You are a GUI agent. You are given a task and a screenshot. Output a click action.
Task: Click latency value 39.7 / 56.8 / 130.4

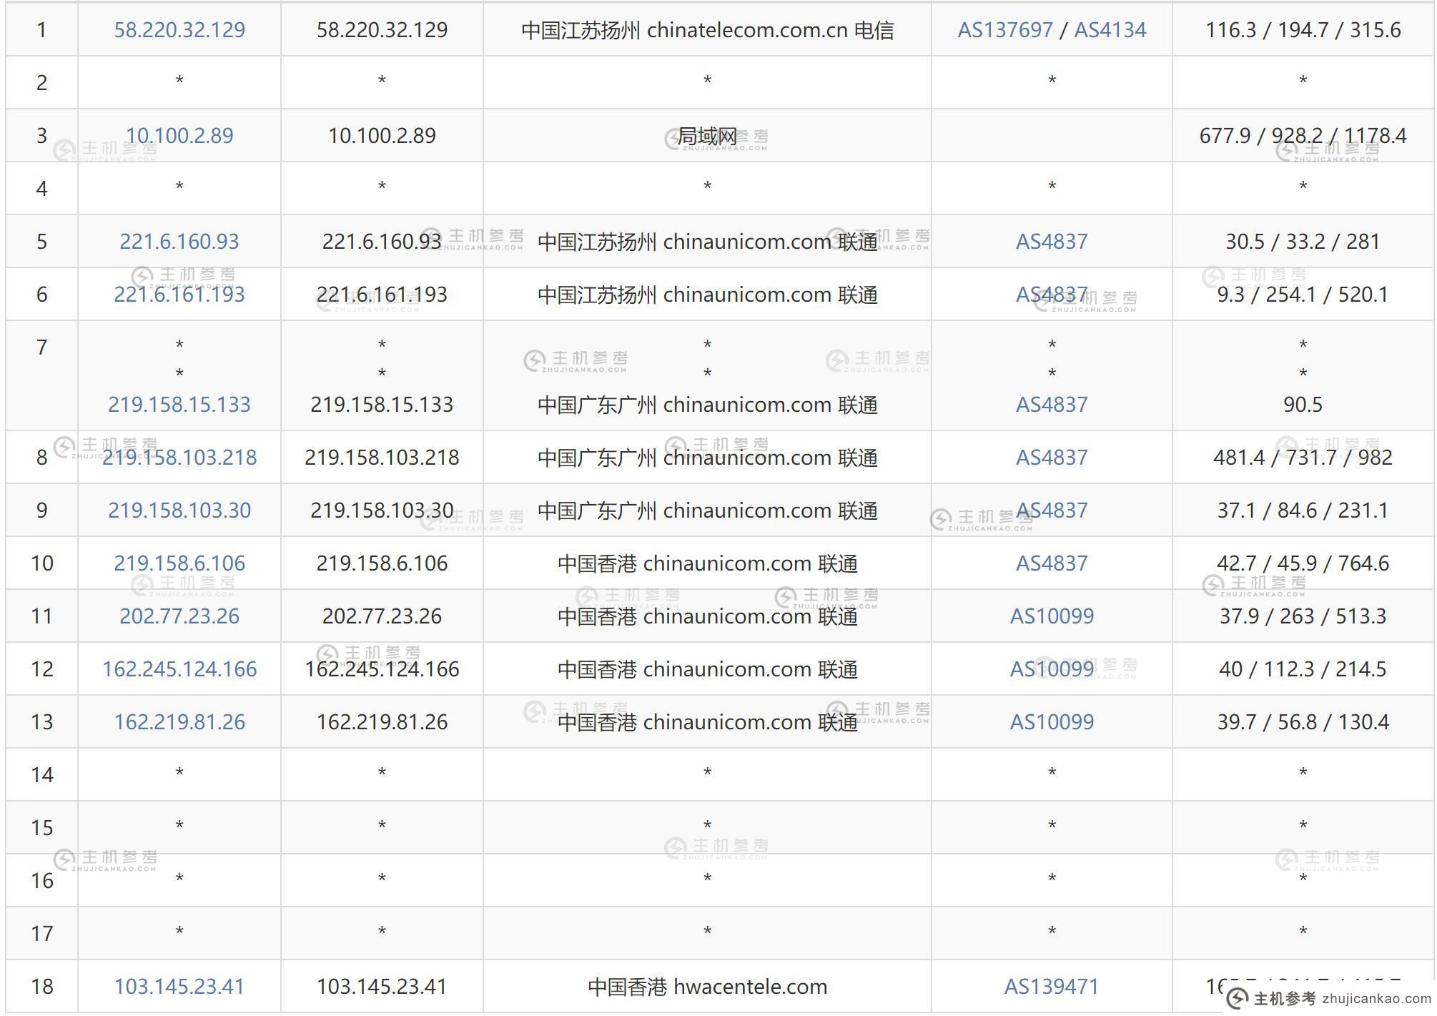[1303, 722]
